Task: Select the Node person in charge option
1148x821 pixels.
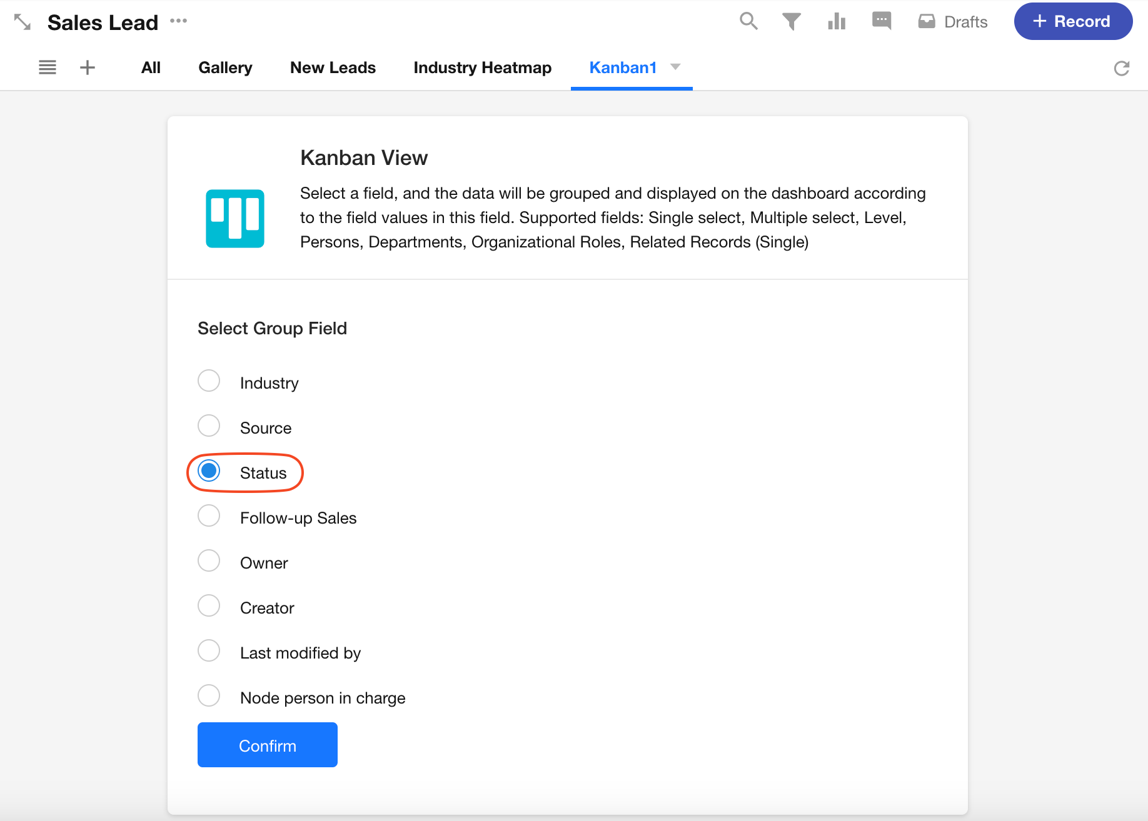Action: click(209, 695)
